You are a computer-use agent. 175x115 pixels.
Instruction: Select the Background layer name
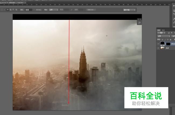point(167,48)
